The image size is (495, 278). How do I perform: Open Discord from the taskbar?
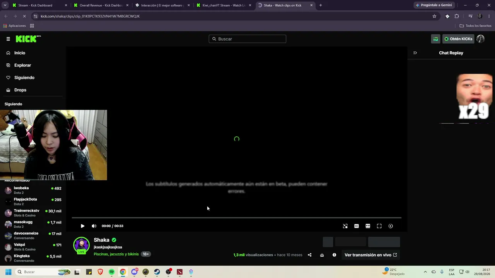click(134, 272)
